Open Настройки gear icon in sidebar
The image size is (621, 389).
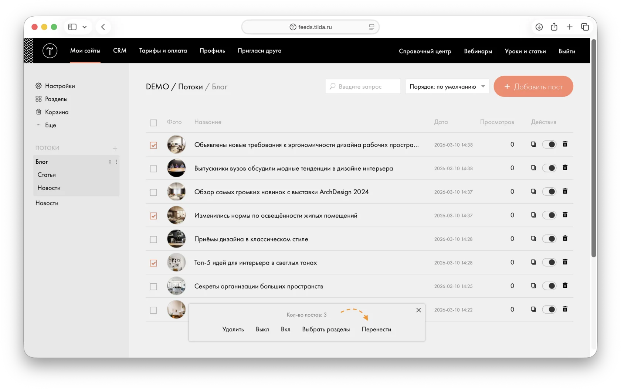[38, 86]
